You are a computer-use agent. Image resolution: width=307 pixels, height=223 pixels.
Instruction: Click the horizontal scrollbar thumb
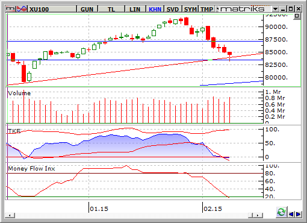250,216
